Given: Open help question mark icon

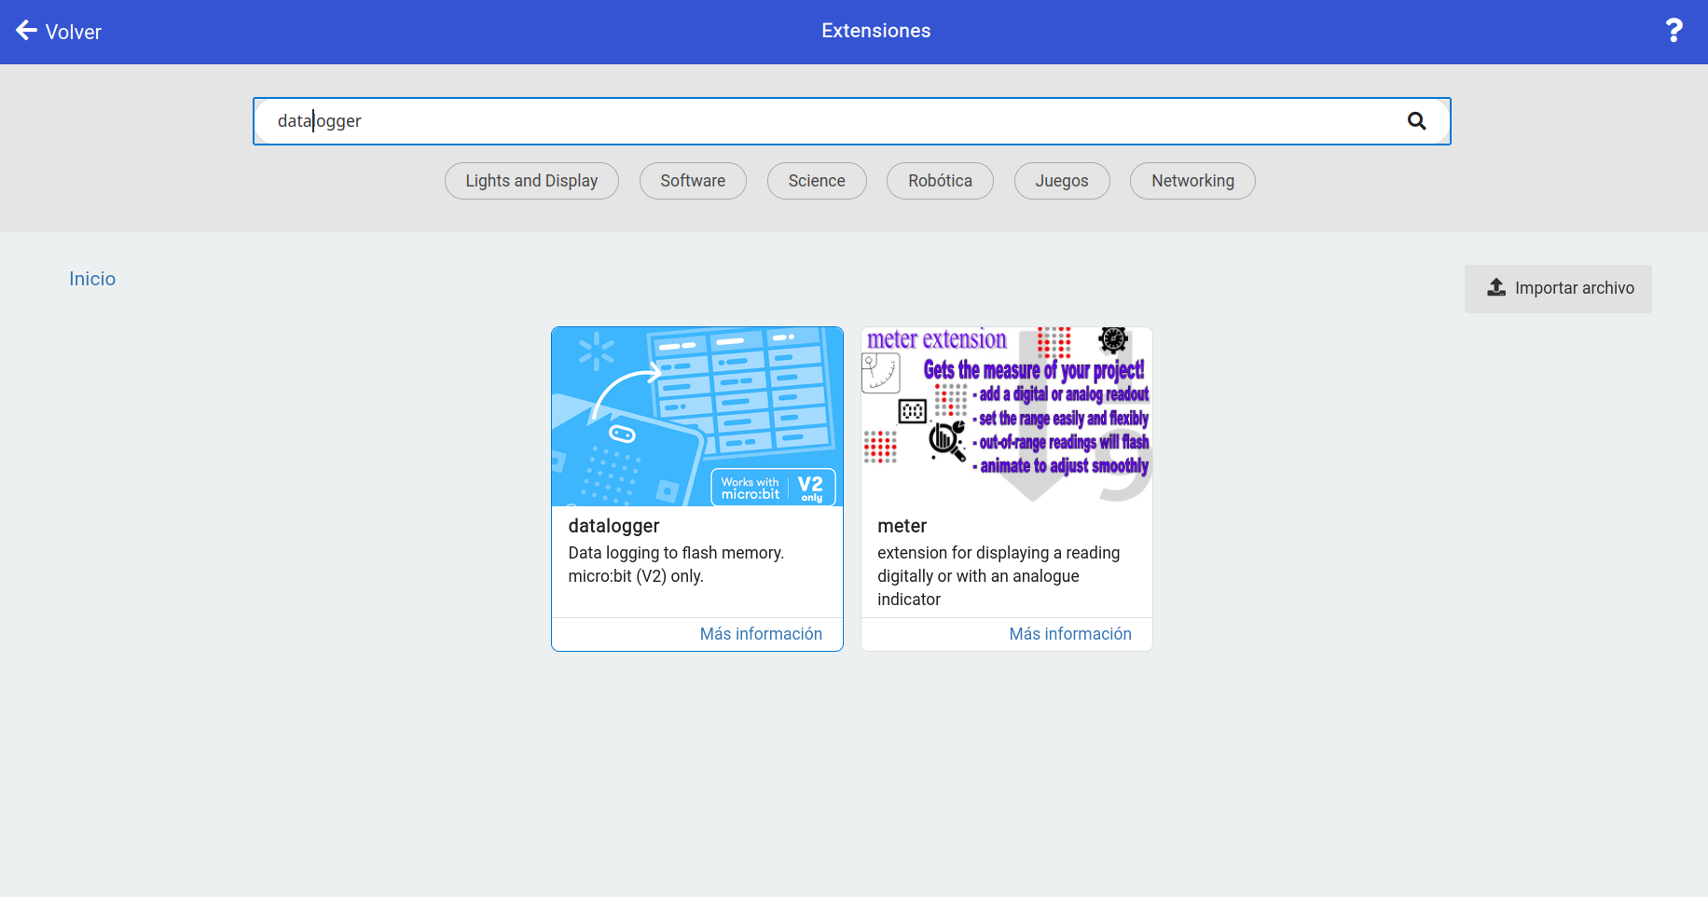Looking at the screenshot, I should click(x=1674, y=31).
